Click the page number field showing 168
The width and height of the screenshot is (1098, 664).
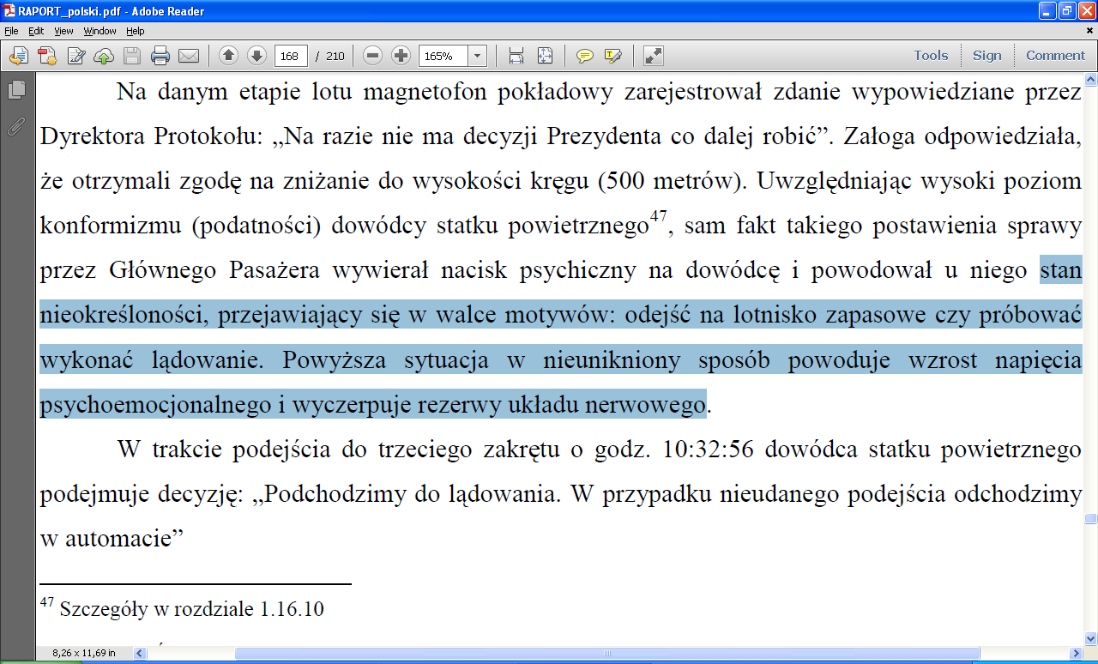(291, 56)
